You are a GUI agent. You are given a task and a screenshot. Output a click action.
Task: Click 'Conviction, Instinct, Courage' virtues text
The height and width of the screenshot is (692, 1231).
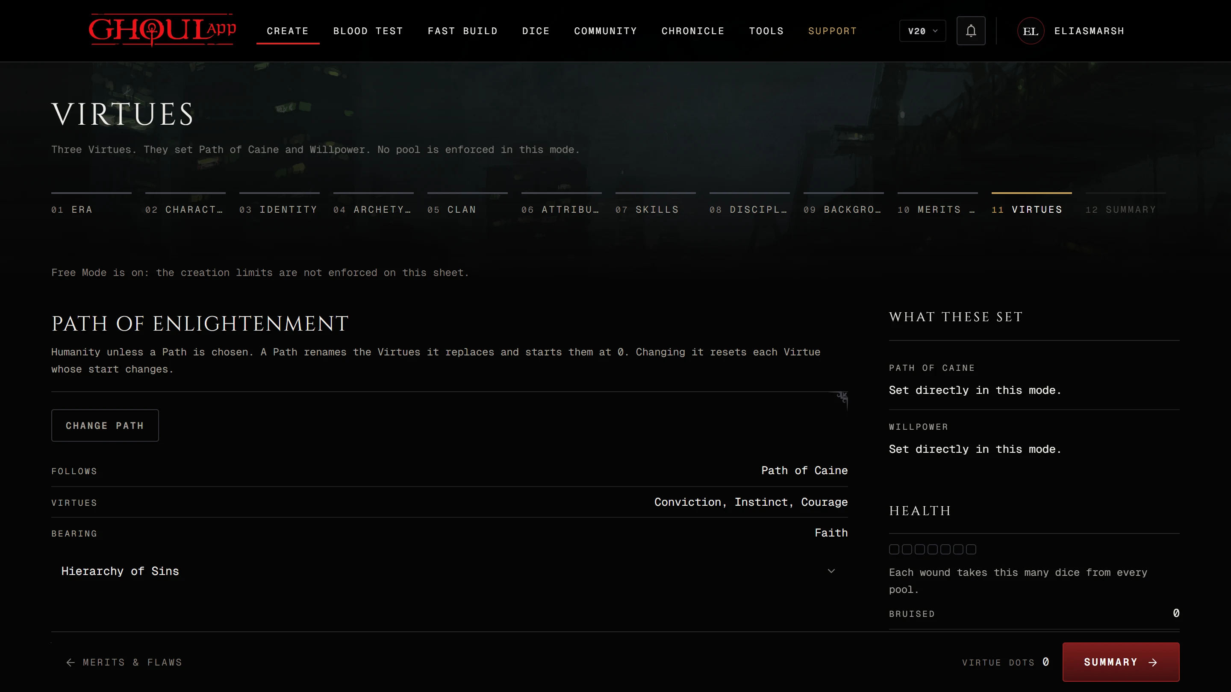click(x=751, y=502)
